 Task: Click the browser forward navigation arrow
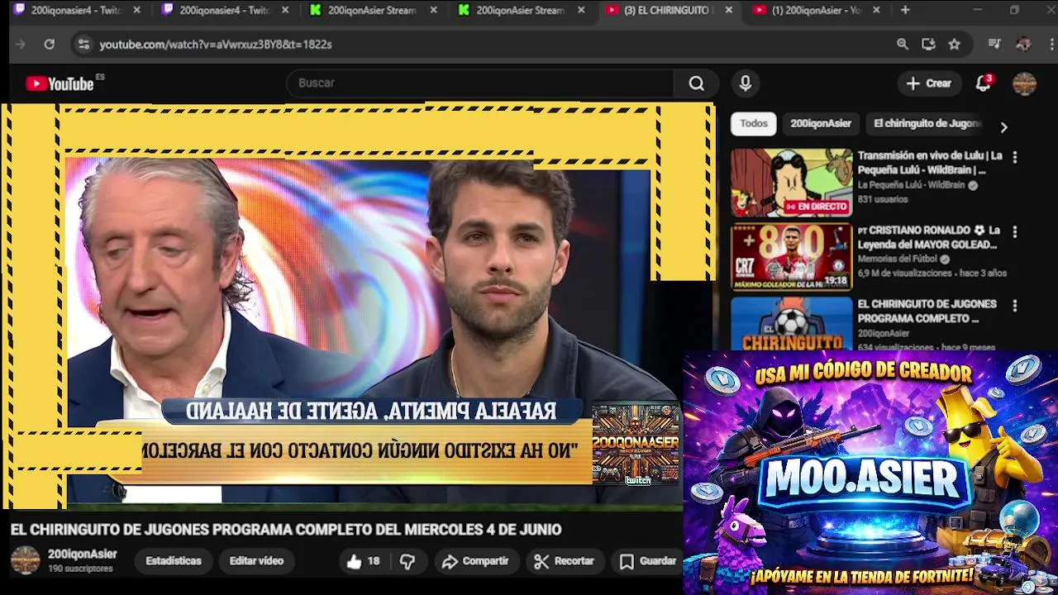[21, 45]
